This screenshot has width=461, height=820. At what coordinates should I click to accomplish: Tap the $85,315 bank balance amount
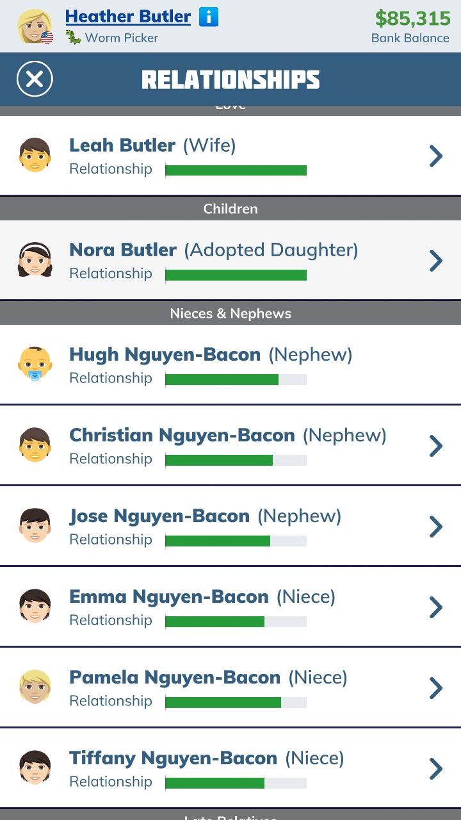[412, 18]
